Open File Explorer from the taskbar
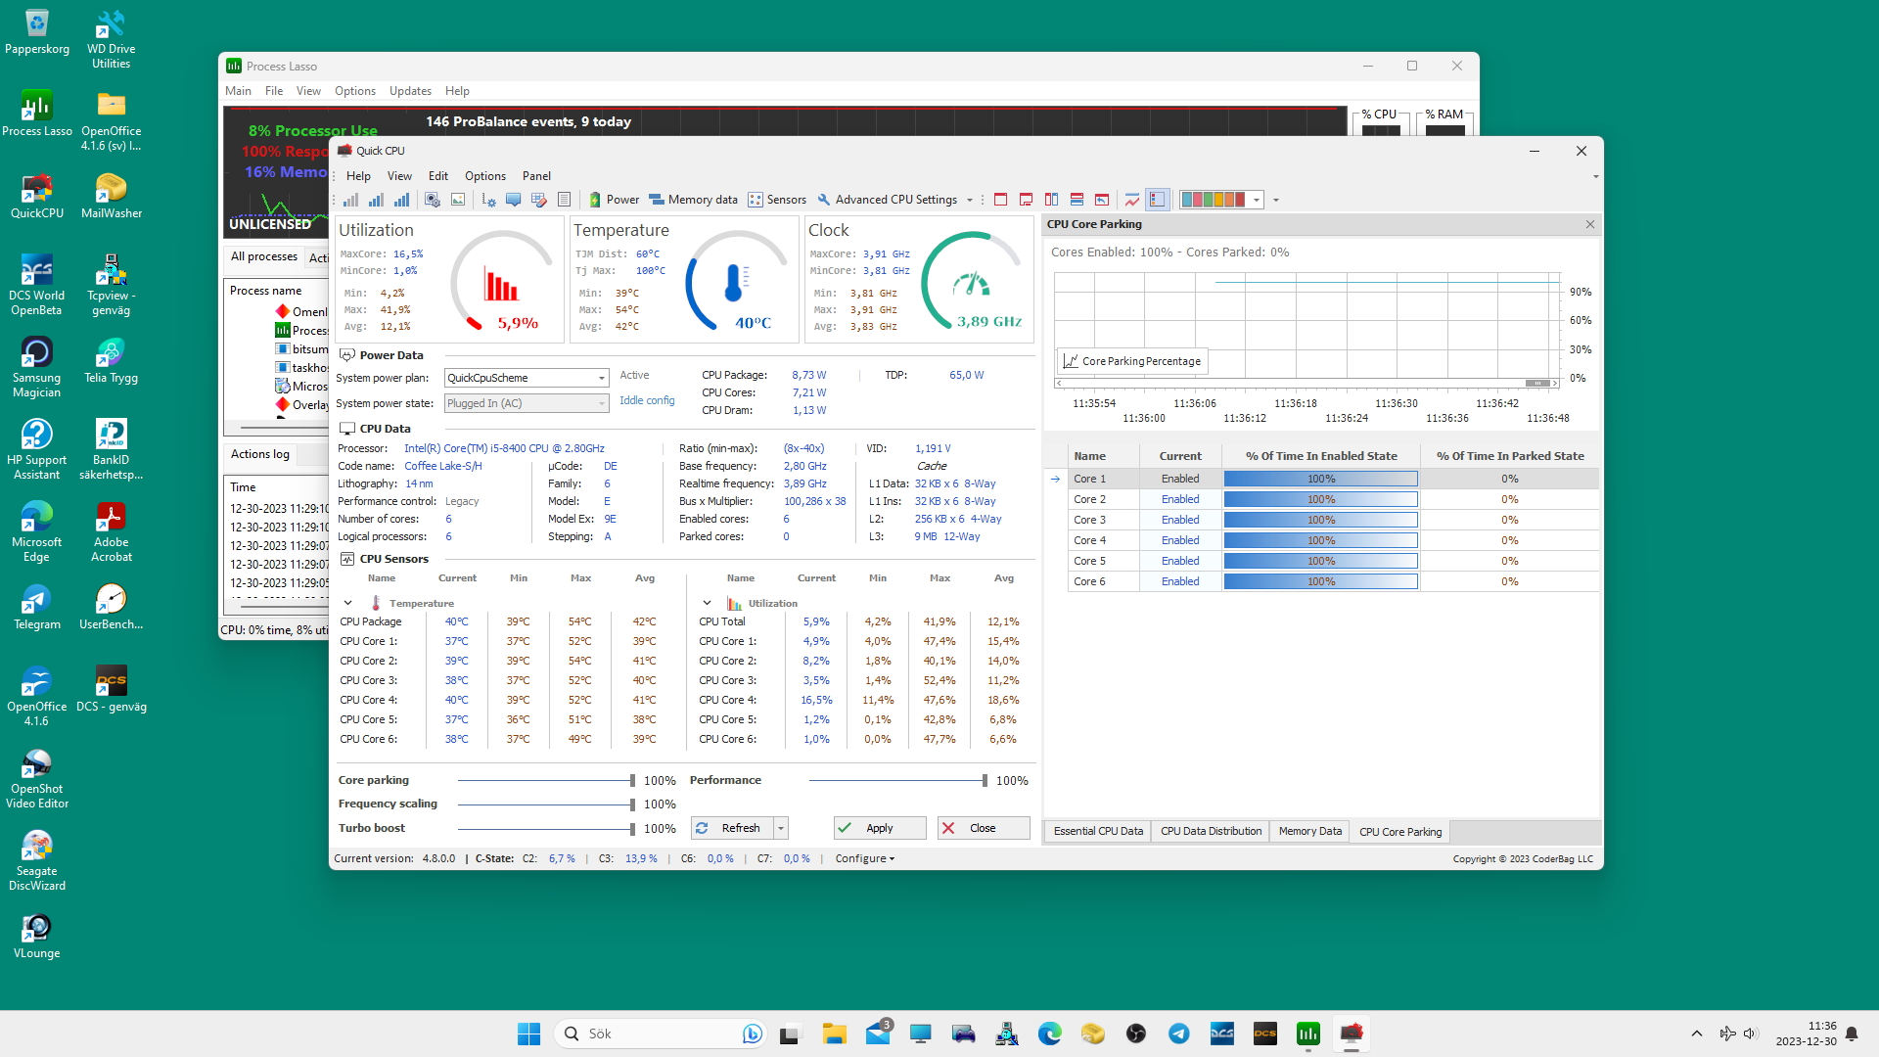The image size is (1879, 1057). coord(835,1034)
